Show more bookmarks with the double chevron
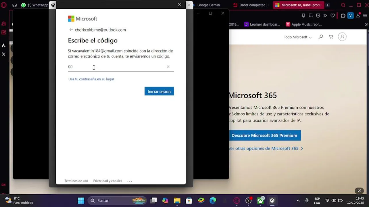The image size is (369, 207). (366, 24)
